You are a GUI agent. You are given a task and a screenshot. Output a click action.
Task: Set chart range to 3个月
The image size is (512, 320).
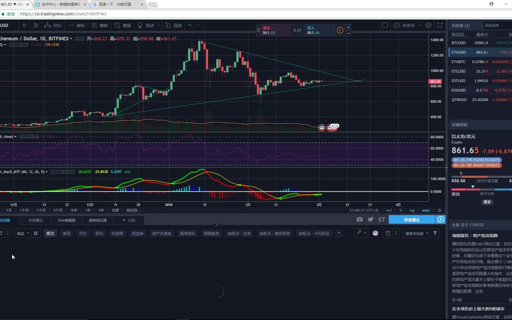point(41,210)
